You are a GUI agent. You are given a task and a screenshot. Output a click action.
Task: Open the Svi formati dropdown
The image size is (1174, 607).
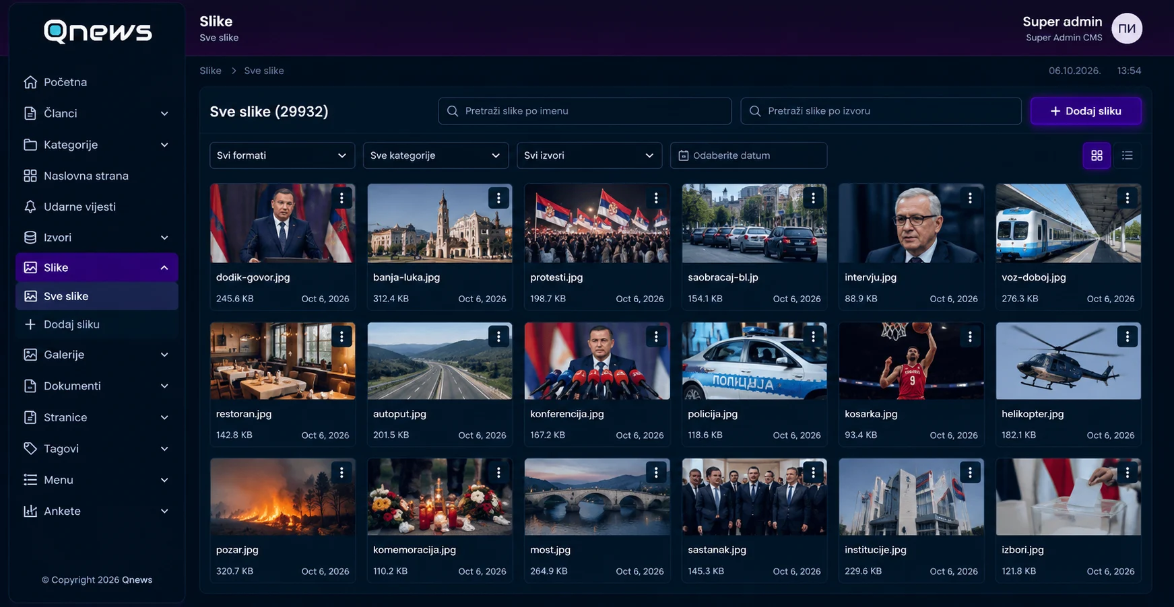pyautogui.click(x=282, y=155)
